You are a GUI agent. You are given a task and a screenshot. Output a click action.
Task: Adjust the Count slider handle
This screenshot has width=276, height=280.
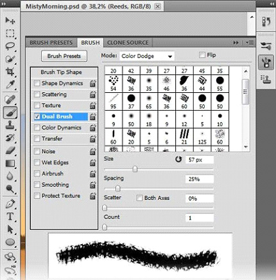click(x=105, y=227)
